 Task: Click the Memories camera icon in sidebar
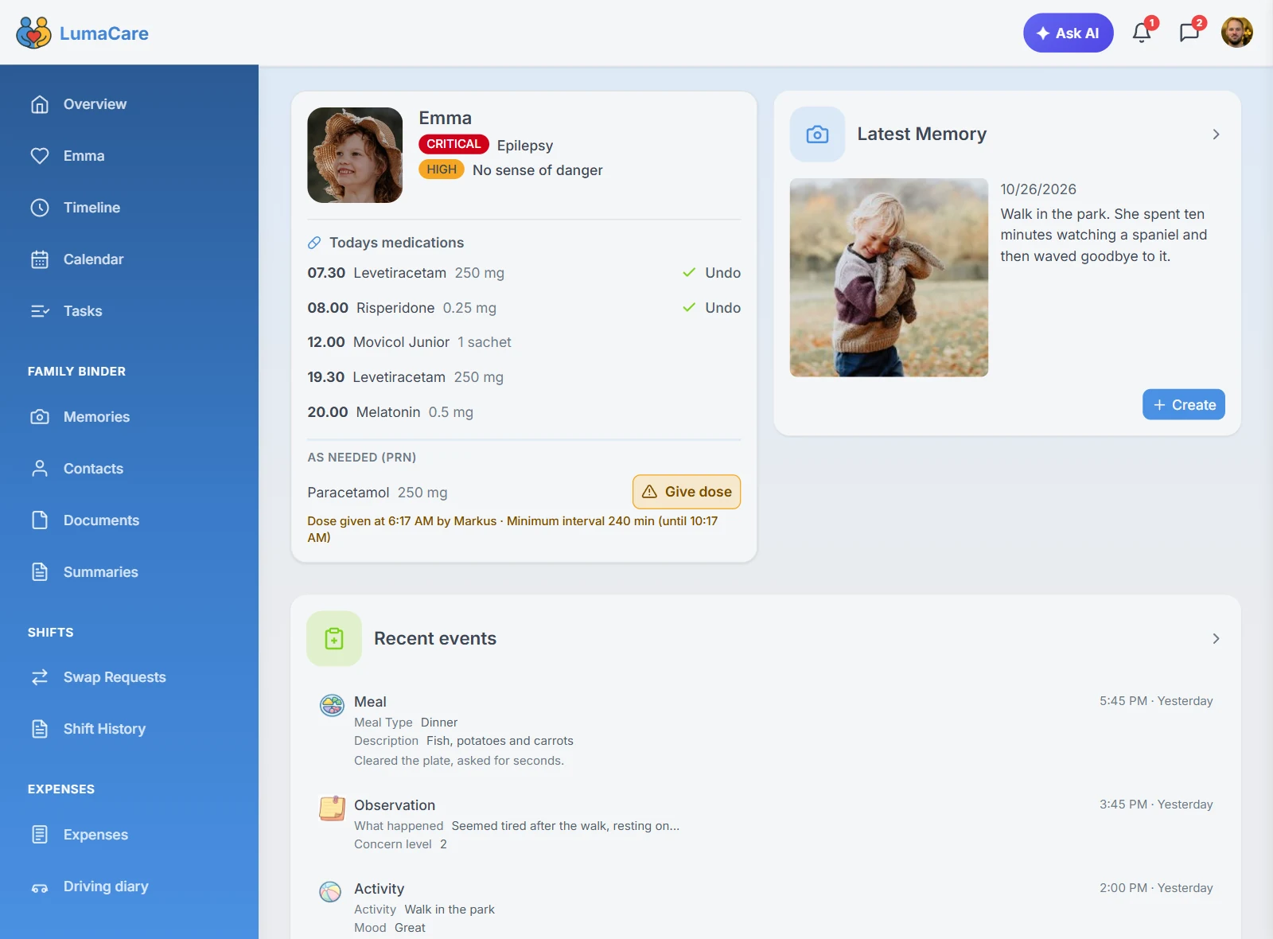pyautogui.click(x=40, y=417)
